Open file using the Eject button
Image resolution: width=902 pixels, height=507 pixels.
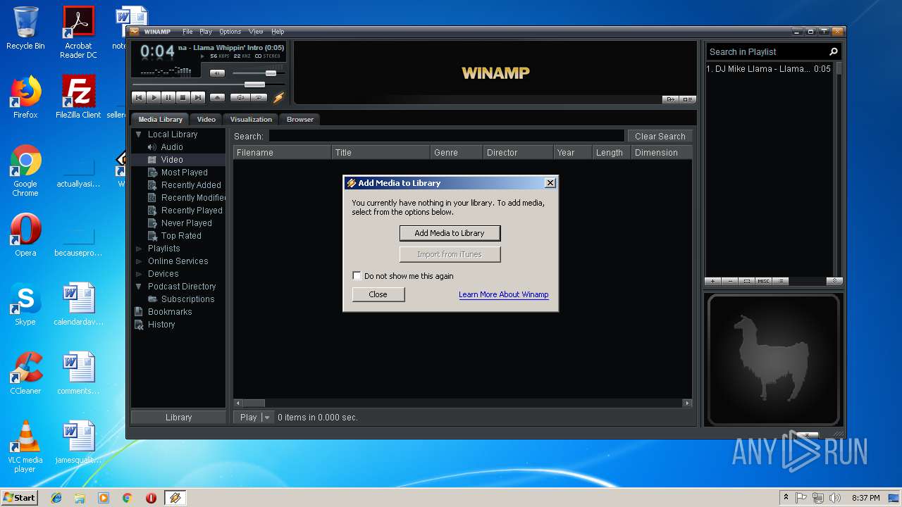click(218, 98)
